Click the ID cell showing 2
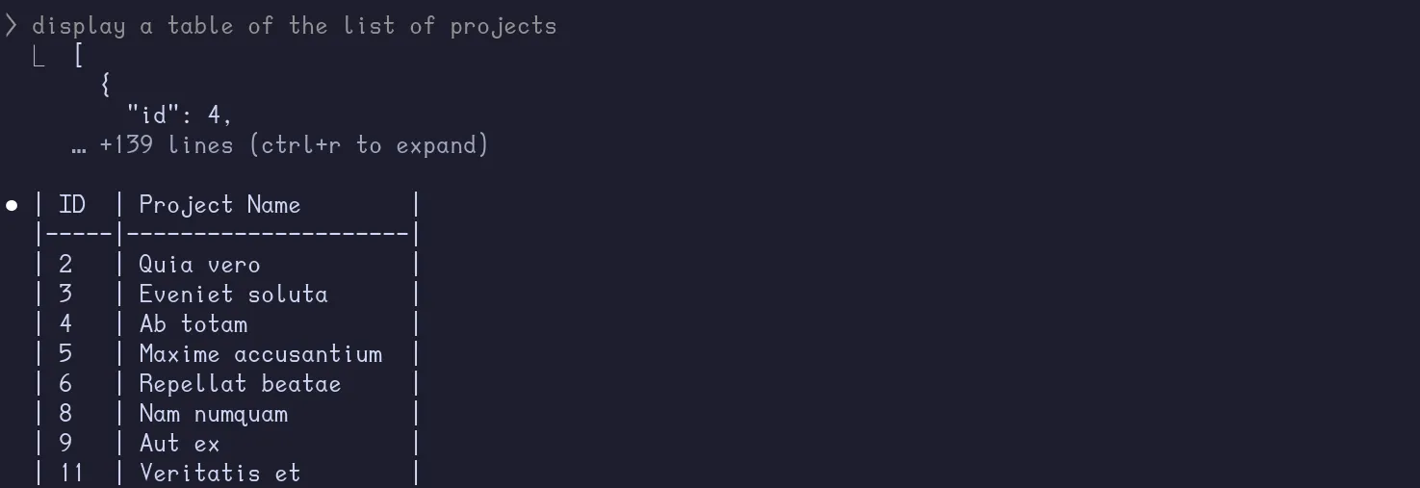1420x488 pixels. tap(65, 265)
